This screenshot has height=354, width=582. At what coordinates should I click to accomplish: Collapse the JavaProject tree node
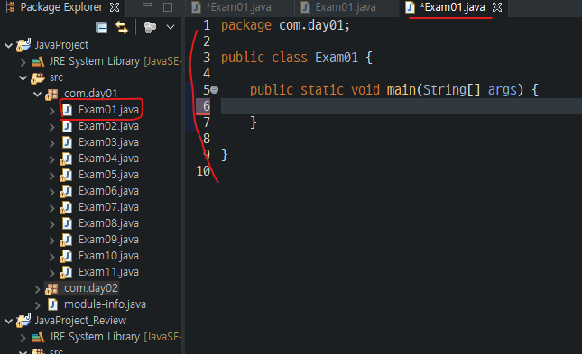point(8,46)
